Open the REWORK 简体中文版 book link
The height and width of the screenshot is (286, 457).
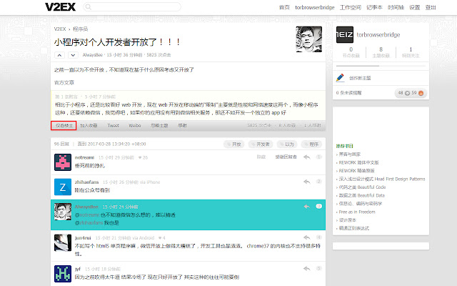(x=358, y=162)
